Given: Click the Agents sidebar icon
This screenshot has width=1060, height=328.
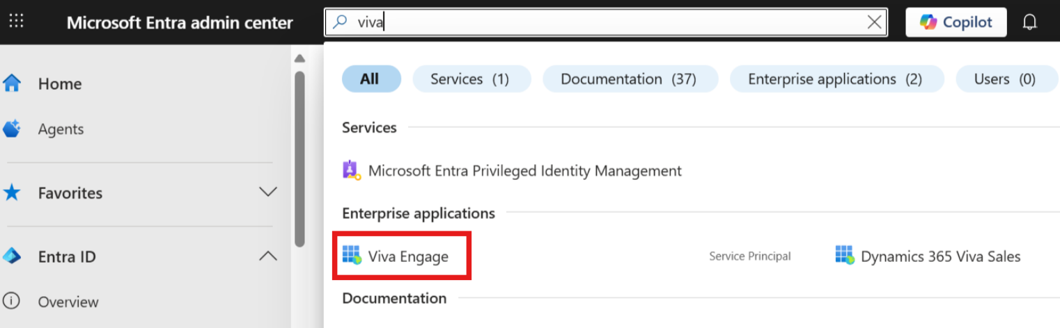Looking at the screenshot, I should [12, 129].
